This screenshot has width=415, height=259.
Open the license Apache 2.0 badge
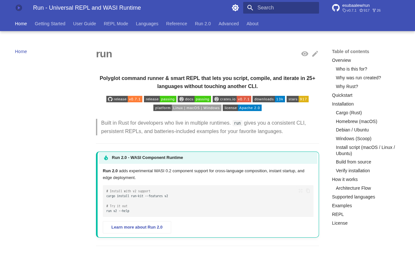[x=242, y=108]
